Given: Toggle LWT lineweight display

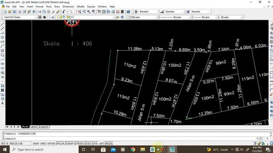Looking at the screenshot, I should click(x=102, y=144).
